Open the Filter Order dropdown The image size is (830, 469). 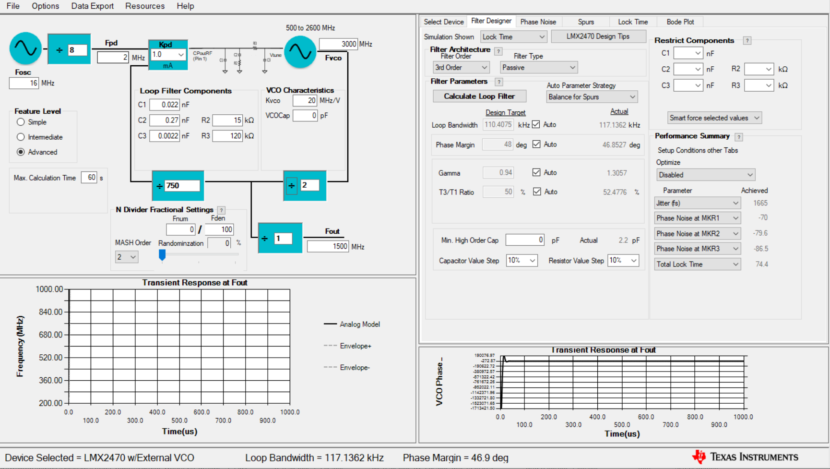click(x=461, y=67)
